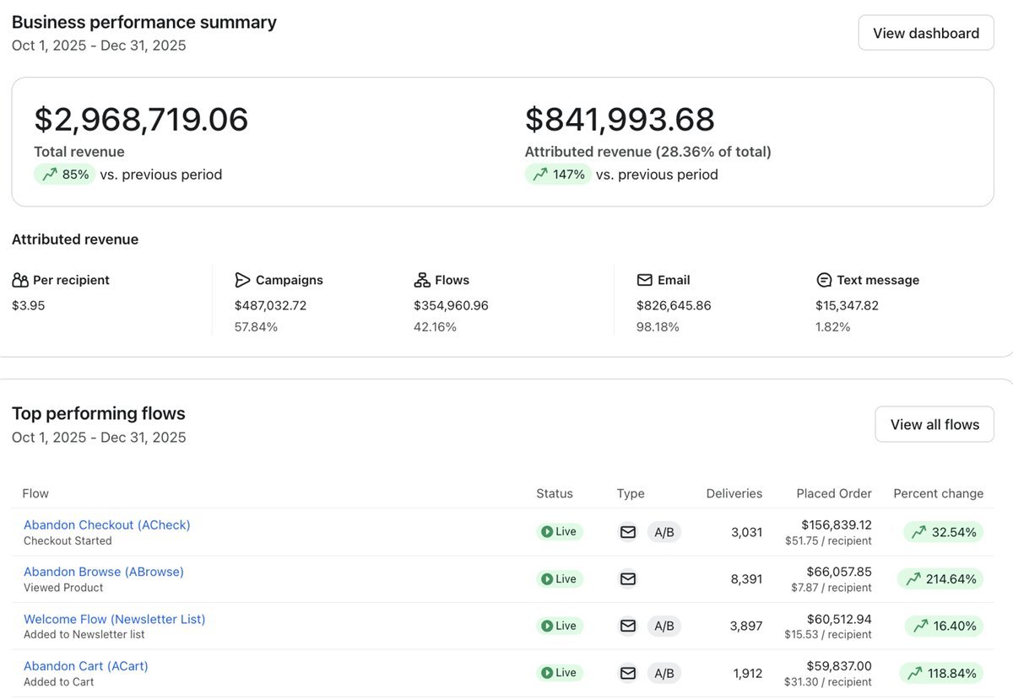Open the View dashboard button
Screen dimensions: 1013x699
pyautogui.click(x=926, y=33)
